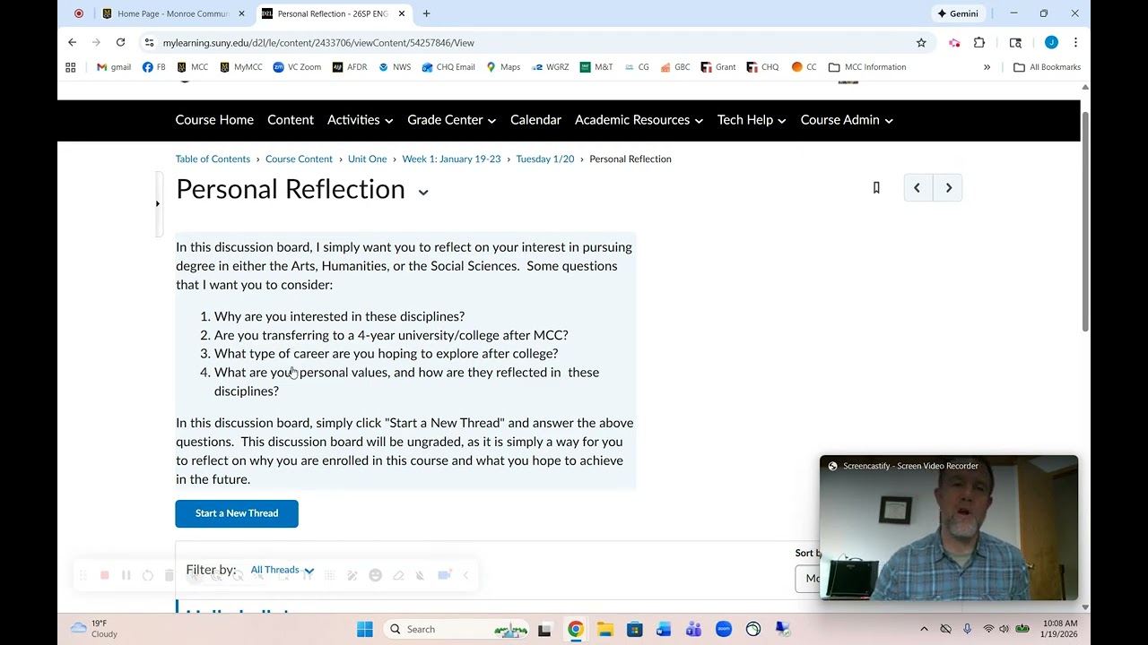Open the Windows Start menu
The width and height of the screenshot is (1148, 645).
pos(365,629)
